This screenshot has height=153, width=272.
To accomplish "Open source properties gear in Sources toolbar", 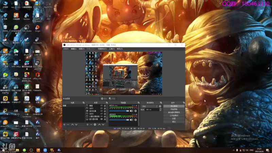I will (x=95, y=124).
